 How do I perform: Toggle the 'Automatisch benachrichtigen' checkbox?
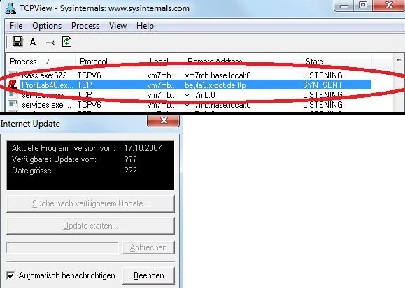click(10, 275)
